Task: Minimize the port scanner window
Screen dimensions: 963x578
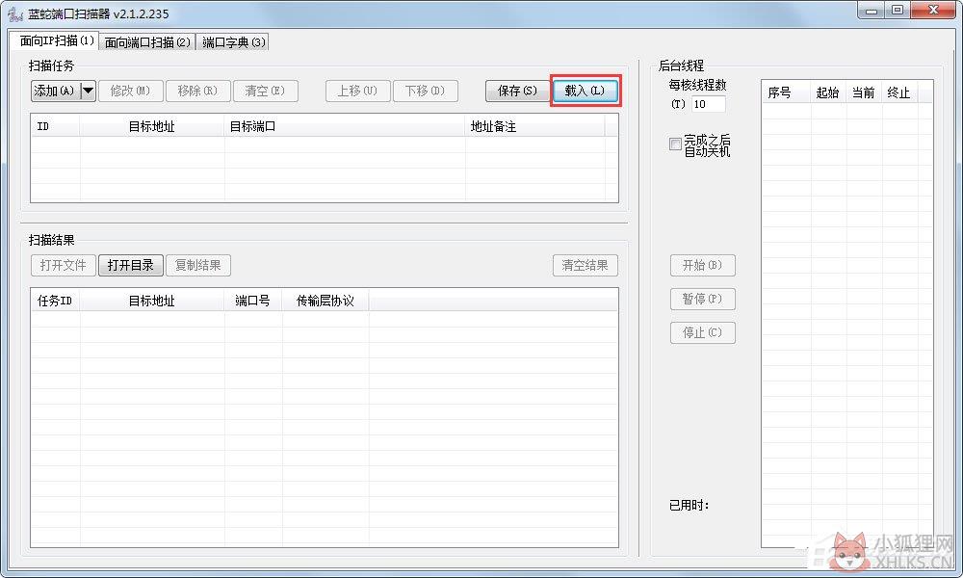Action: 872,10
